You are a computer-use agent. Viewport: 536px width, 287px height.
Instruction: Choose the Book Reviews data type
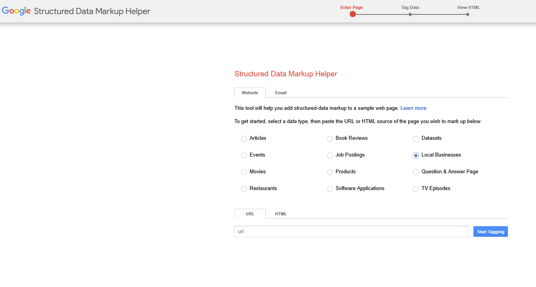point(330,139)
